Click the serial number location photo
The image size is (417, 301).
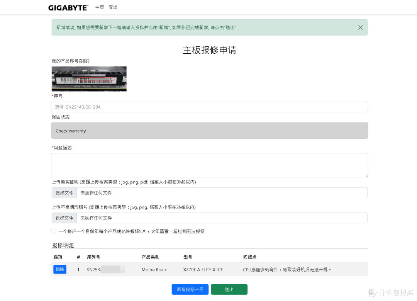pos(89,79)
